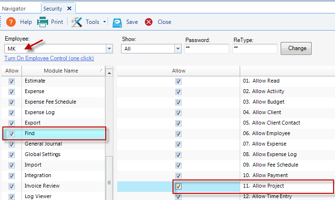Toggle Allow checkbox for Estimate module
This screenshot has height=200, width=335.
point(11,81)
